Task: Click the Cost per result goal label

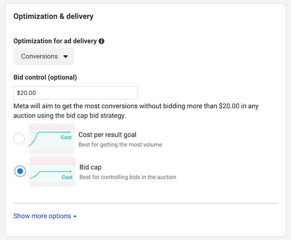Action: tap(107, 135)
